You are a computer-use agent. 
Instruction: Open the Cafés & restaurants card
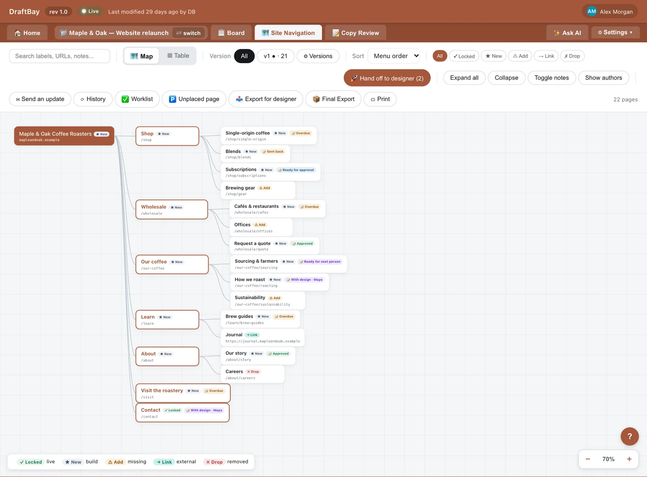(x=278, y=209)
